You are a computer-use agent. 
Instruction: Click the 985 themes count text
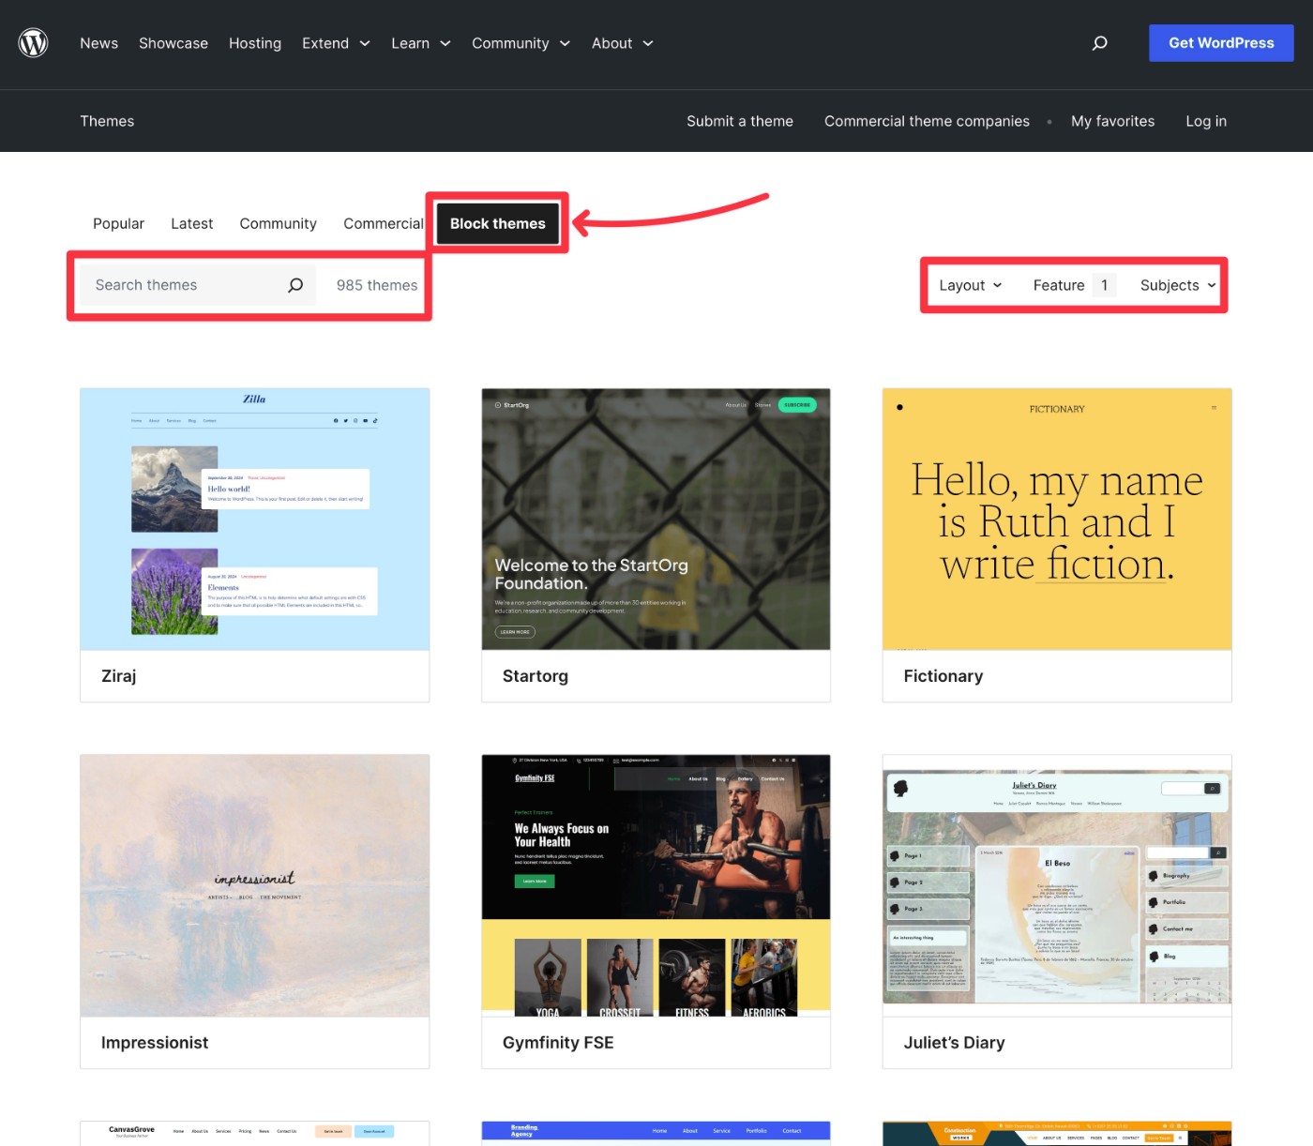click(377, 285)
